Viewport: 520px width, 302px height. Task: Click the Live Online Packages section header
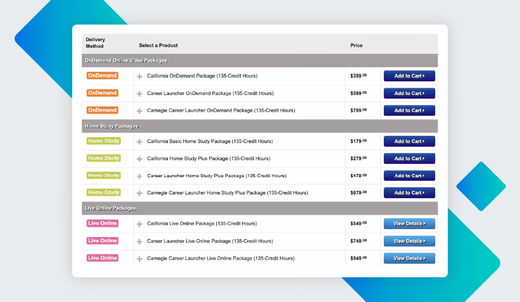(x=260, y=208)
